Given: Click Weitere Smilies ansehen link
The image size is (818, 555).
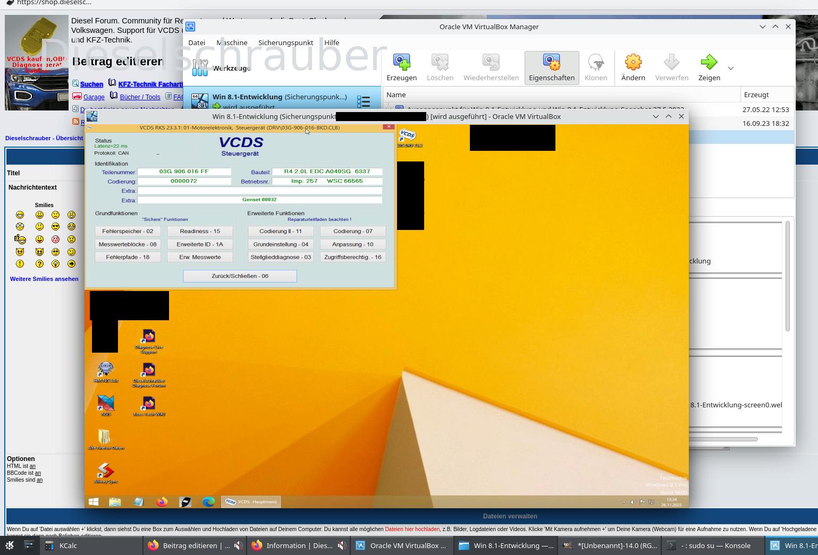Looking at the screenshot, I should [44, 279].
